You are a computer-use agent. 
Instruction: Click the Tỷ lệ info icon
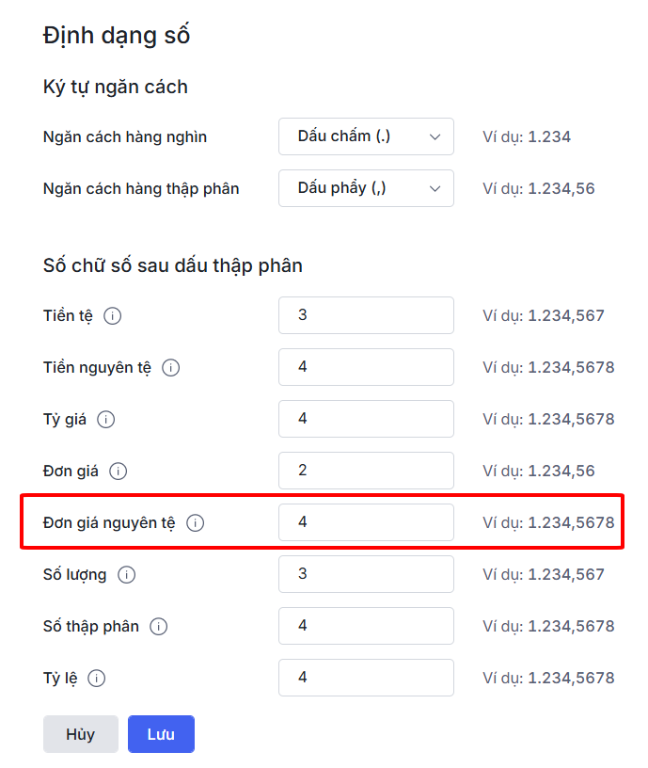pos(96,679)
